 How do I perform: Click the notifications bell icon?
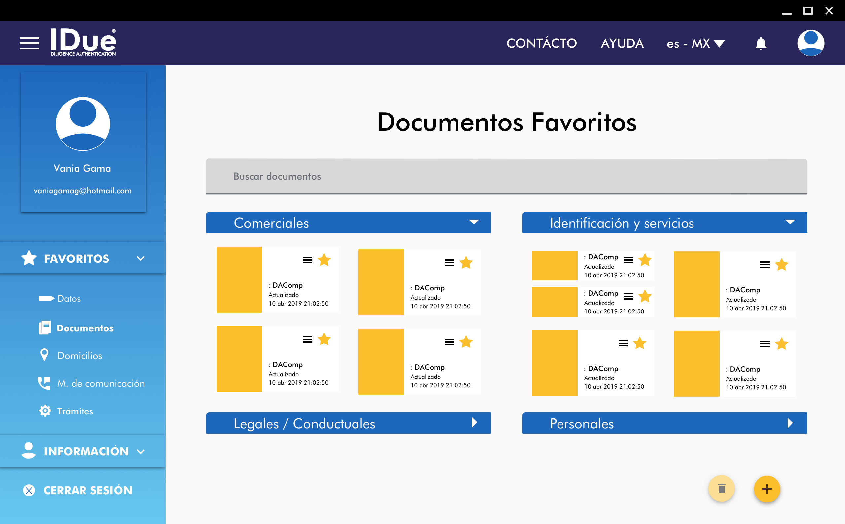coord(760,43)
